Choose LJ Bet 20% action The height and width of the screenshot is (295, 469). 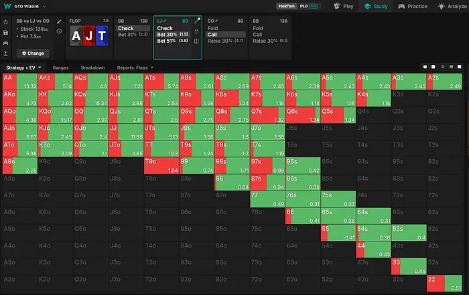click(x=173, y=35)
